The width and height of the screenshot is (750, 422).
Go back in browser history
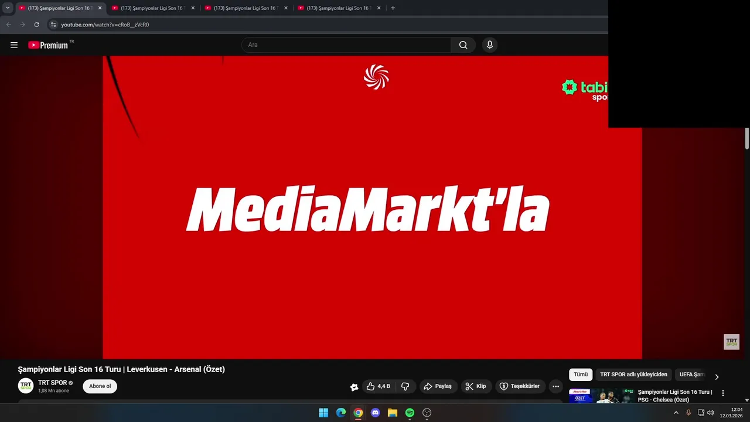[8, 25]
